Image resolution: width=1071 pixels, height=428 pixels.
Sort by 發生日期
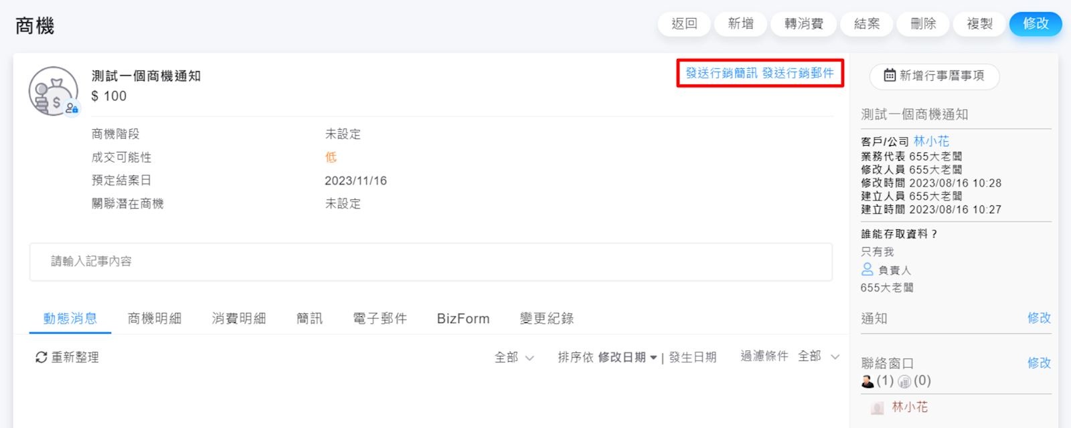pos(693,358)
